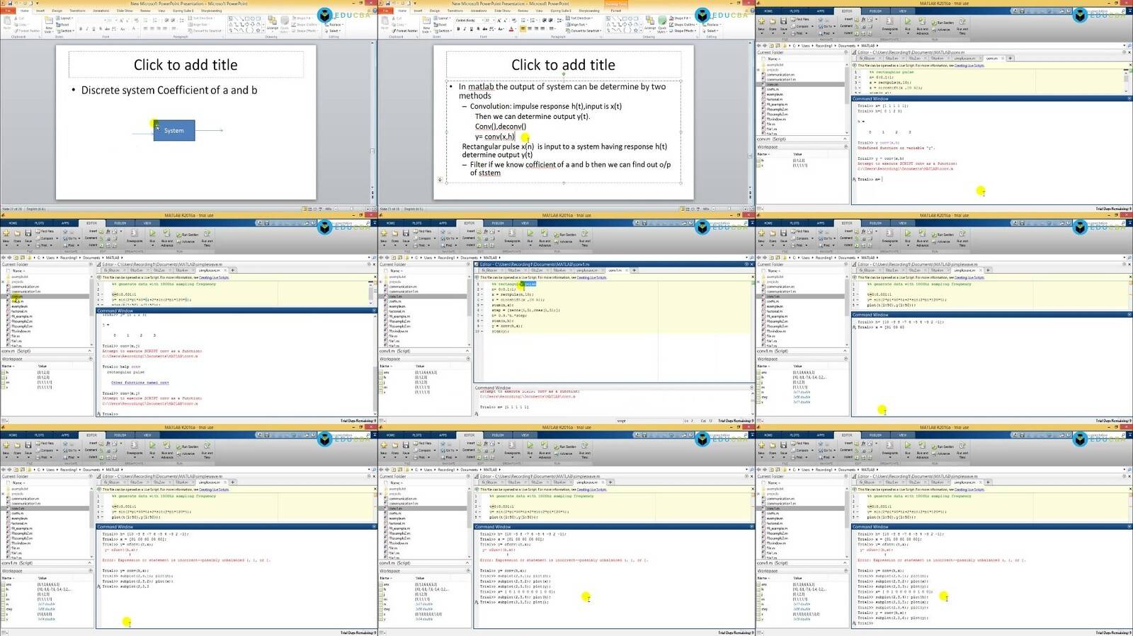Toggle text Shadow in the convolution-methods PowerPoint frame

pyautogui.click(x=478, y=29)
